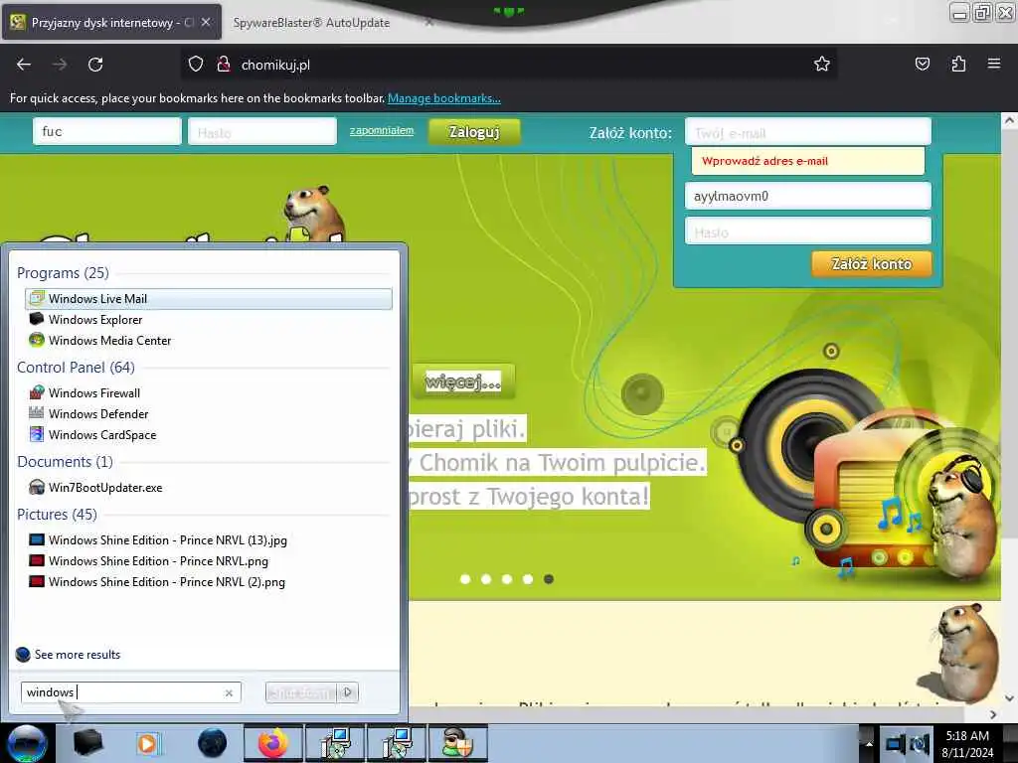Open zapomniałem forgotten password link
The width and height of the screenshot is (1018, 763).
click(x=382, y=130)
